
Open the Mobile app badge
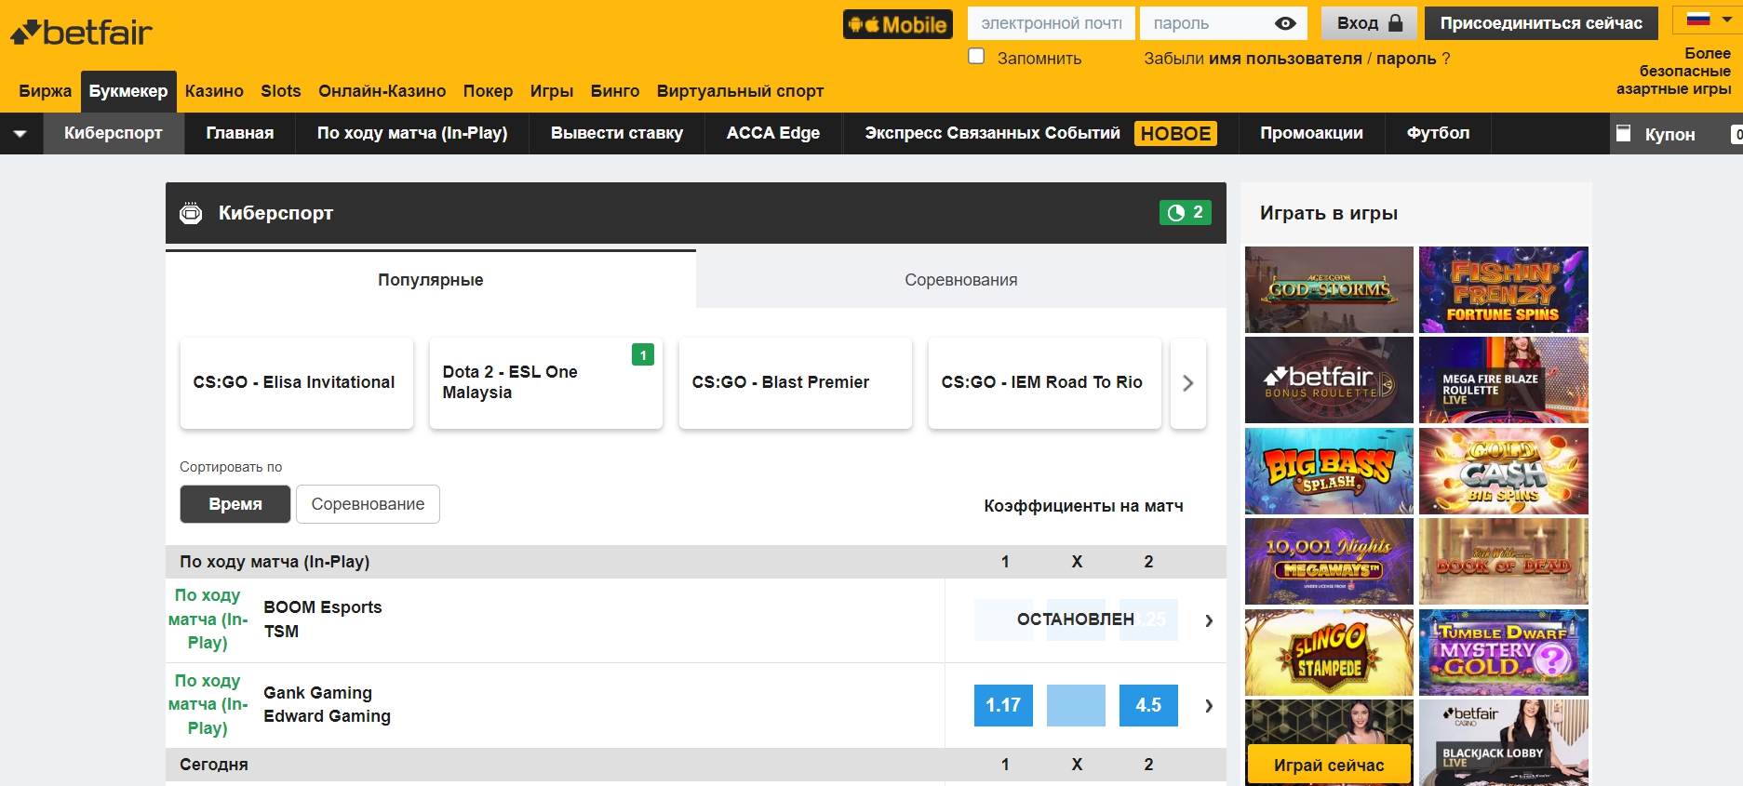coord(897,24)
